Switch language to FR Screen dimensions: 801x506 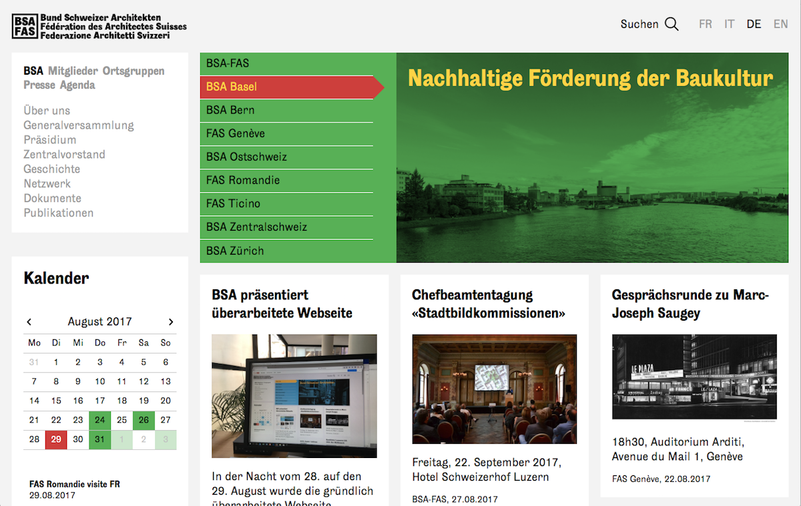[705, 25]
